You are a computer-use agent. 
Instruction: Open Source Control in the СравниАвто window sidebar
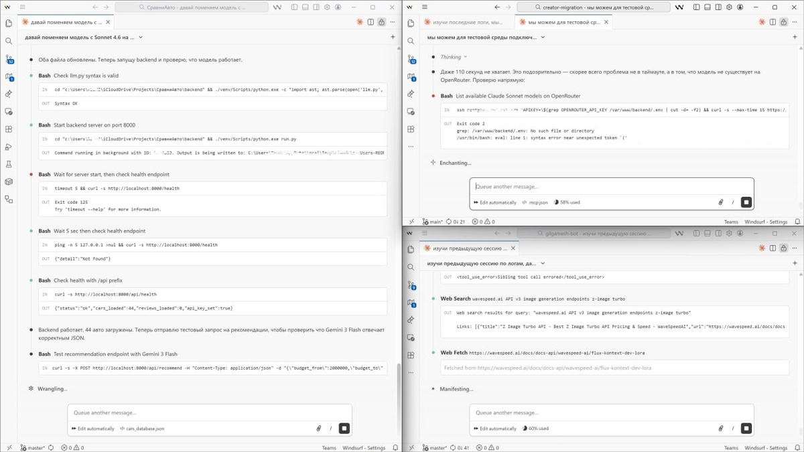[9, 59]
